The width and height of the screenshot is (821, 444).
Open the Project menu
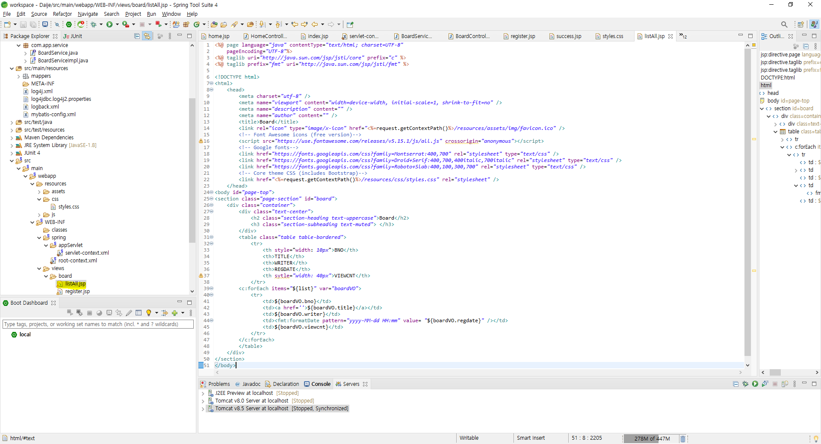(x=133, y=14)
